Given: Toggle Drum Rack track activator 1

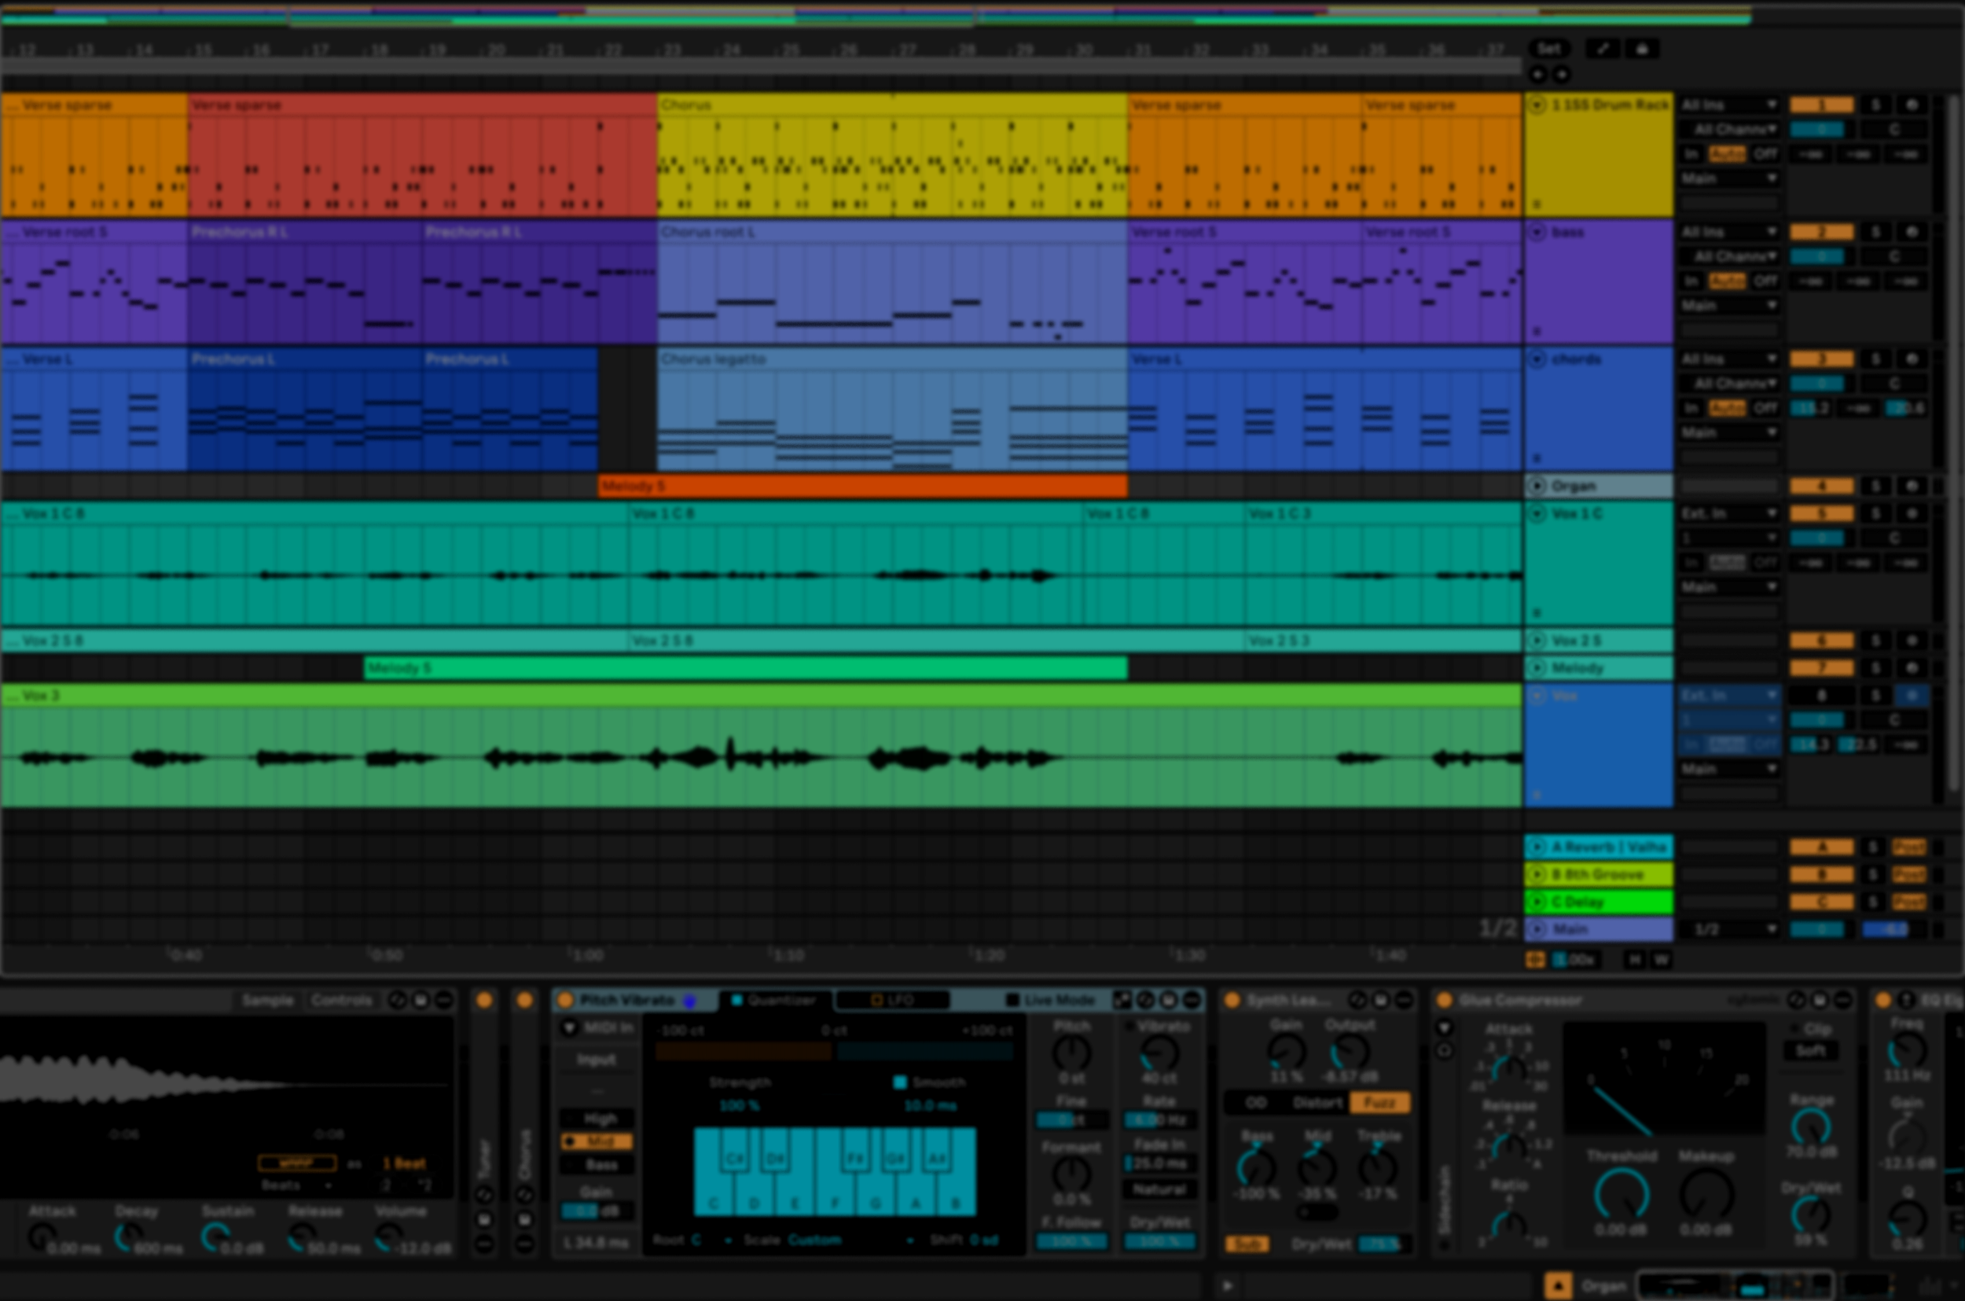Looking at the screenshot, I should point(1821,105).
